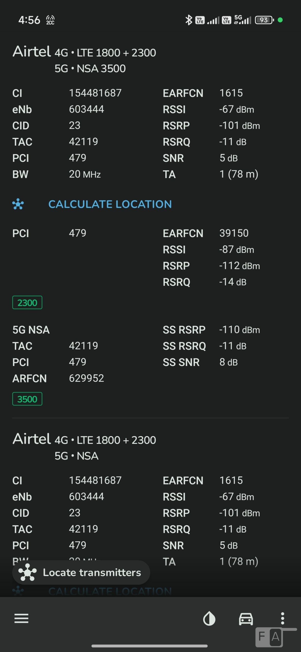
Task: Open the three-dot overflow menu
Action: pos(282,618)
